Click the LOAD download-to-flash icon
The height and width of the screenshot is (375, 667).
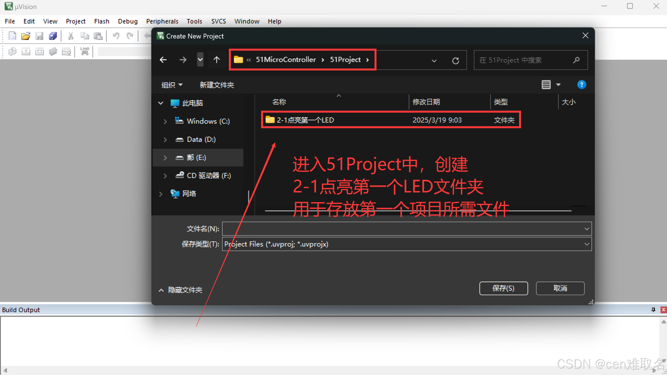[85, 51]
